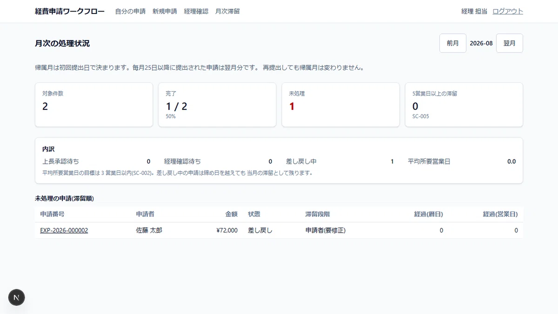This screenshot has height=314, width=558.
Task: Click the 2026-08 month label
Action: 481,43
